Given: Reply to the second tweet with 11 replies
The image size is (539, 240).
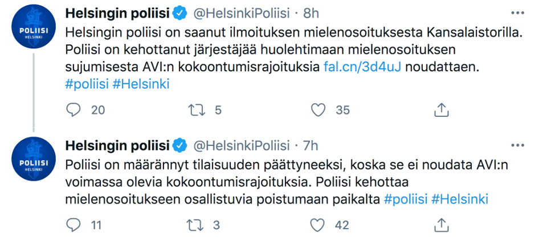Looking at the screenshot, I should click(x=75, y=225).
